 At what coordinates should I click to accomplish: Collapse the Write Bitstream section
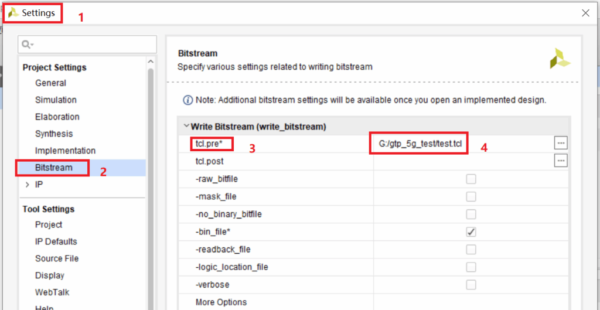[186, 126]
